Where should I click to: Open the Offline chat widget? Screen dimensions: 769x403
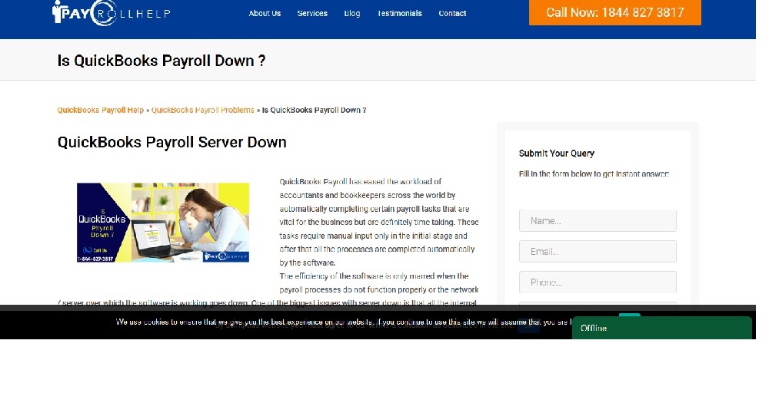tap(661, 328)
